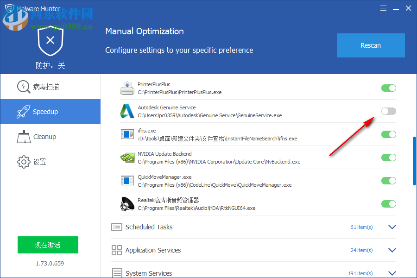Image resolution: width=417 pixels, height=278 pixels.
Task: Enable the Autodesk Genuine Service toggle
Action: [388, 111]
